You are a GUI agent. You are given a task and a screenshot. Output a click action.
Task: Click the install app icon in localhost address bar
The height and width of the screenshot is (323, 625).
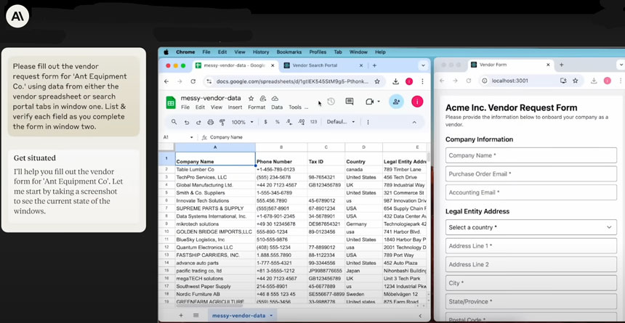[563, 81]
